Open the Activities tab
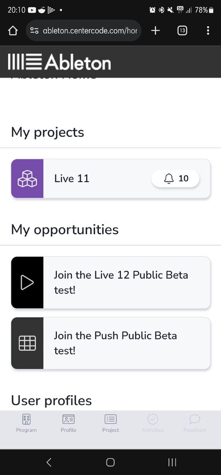Image resolution: width=221 pixels, height=475 pixels. click(152, 423)
